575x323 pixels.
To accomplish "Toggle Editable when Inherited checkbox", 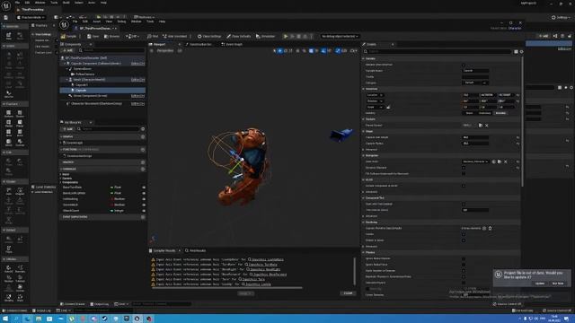I will coord(464,65).
